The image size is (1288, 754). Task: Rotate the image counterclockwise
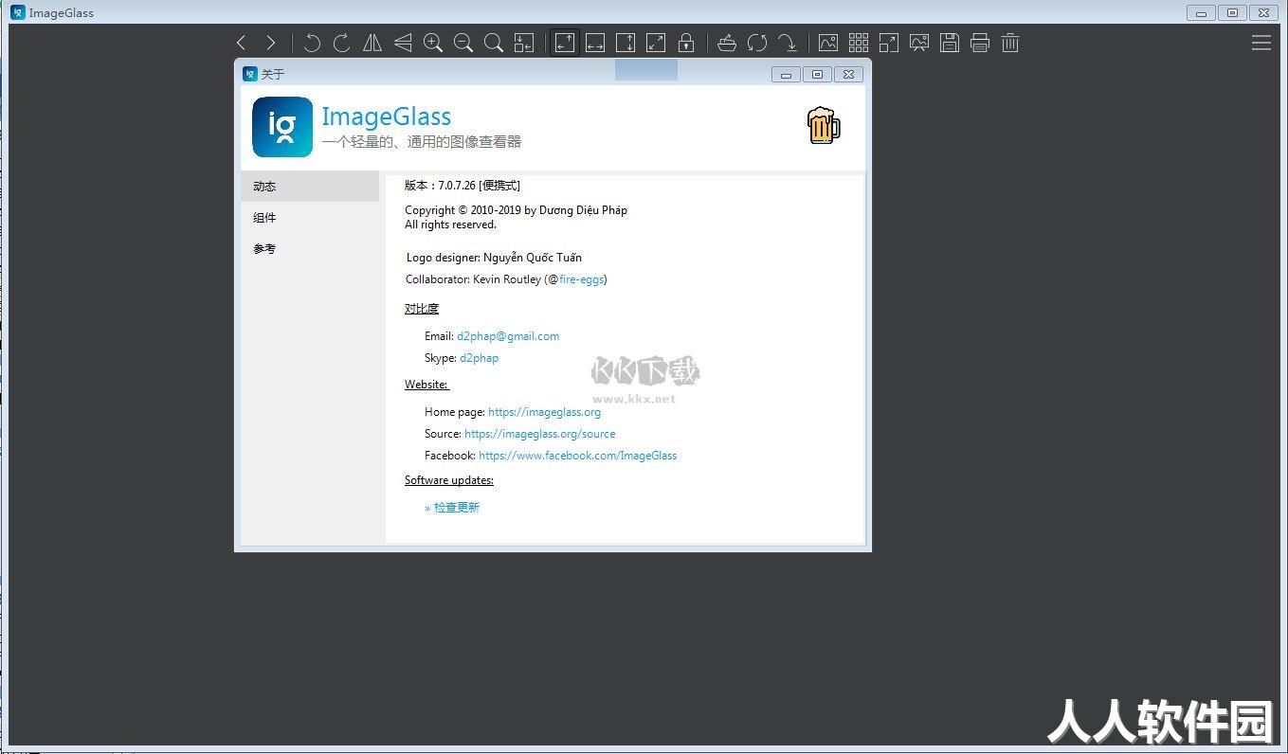312,43
